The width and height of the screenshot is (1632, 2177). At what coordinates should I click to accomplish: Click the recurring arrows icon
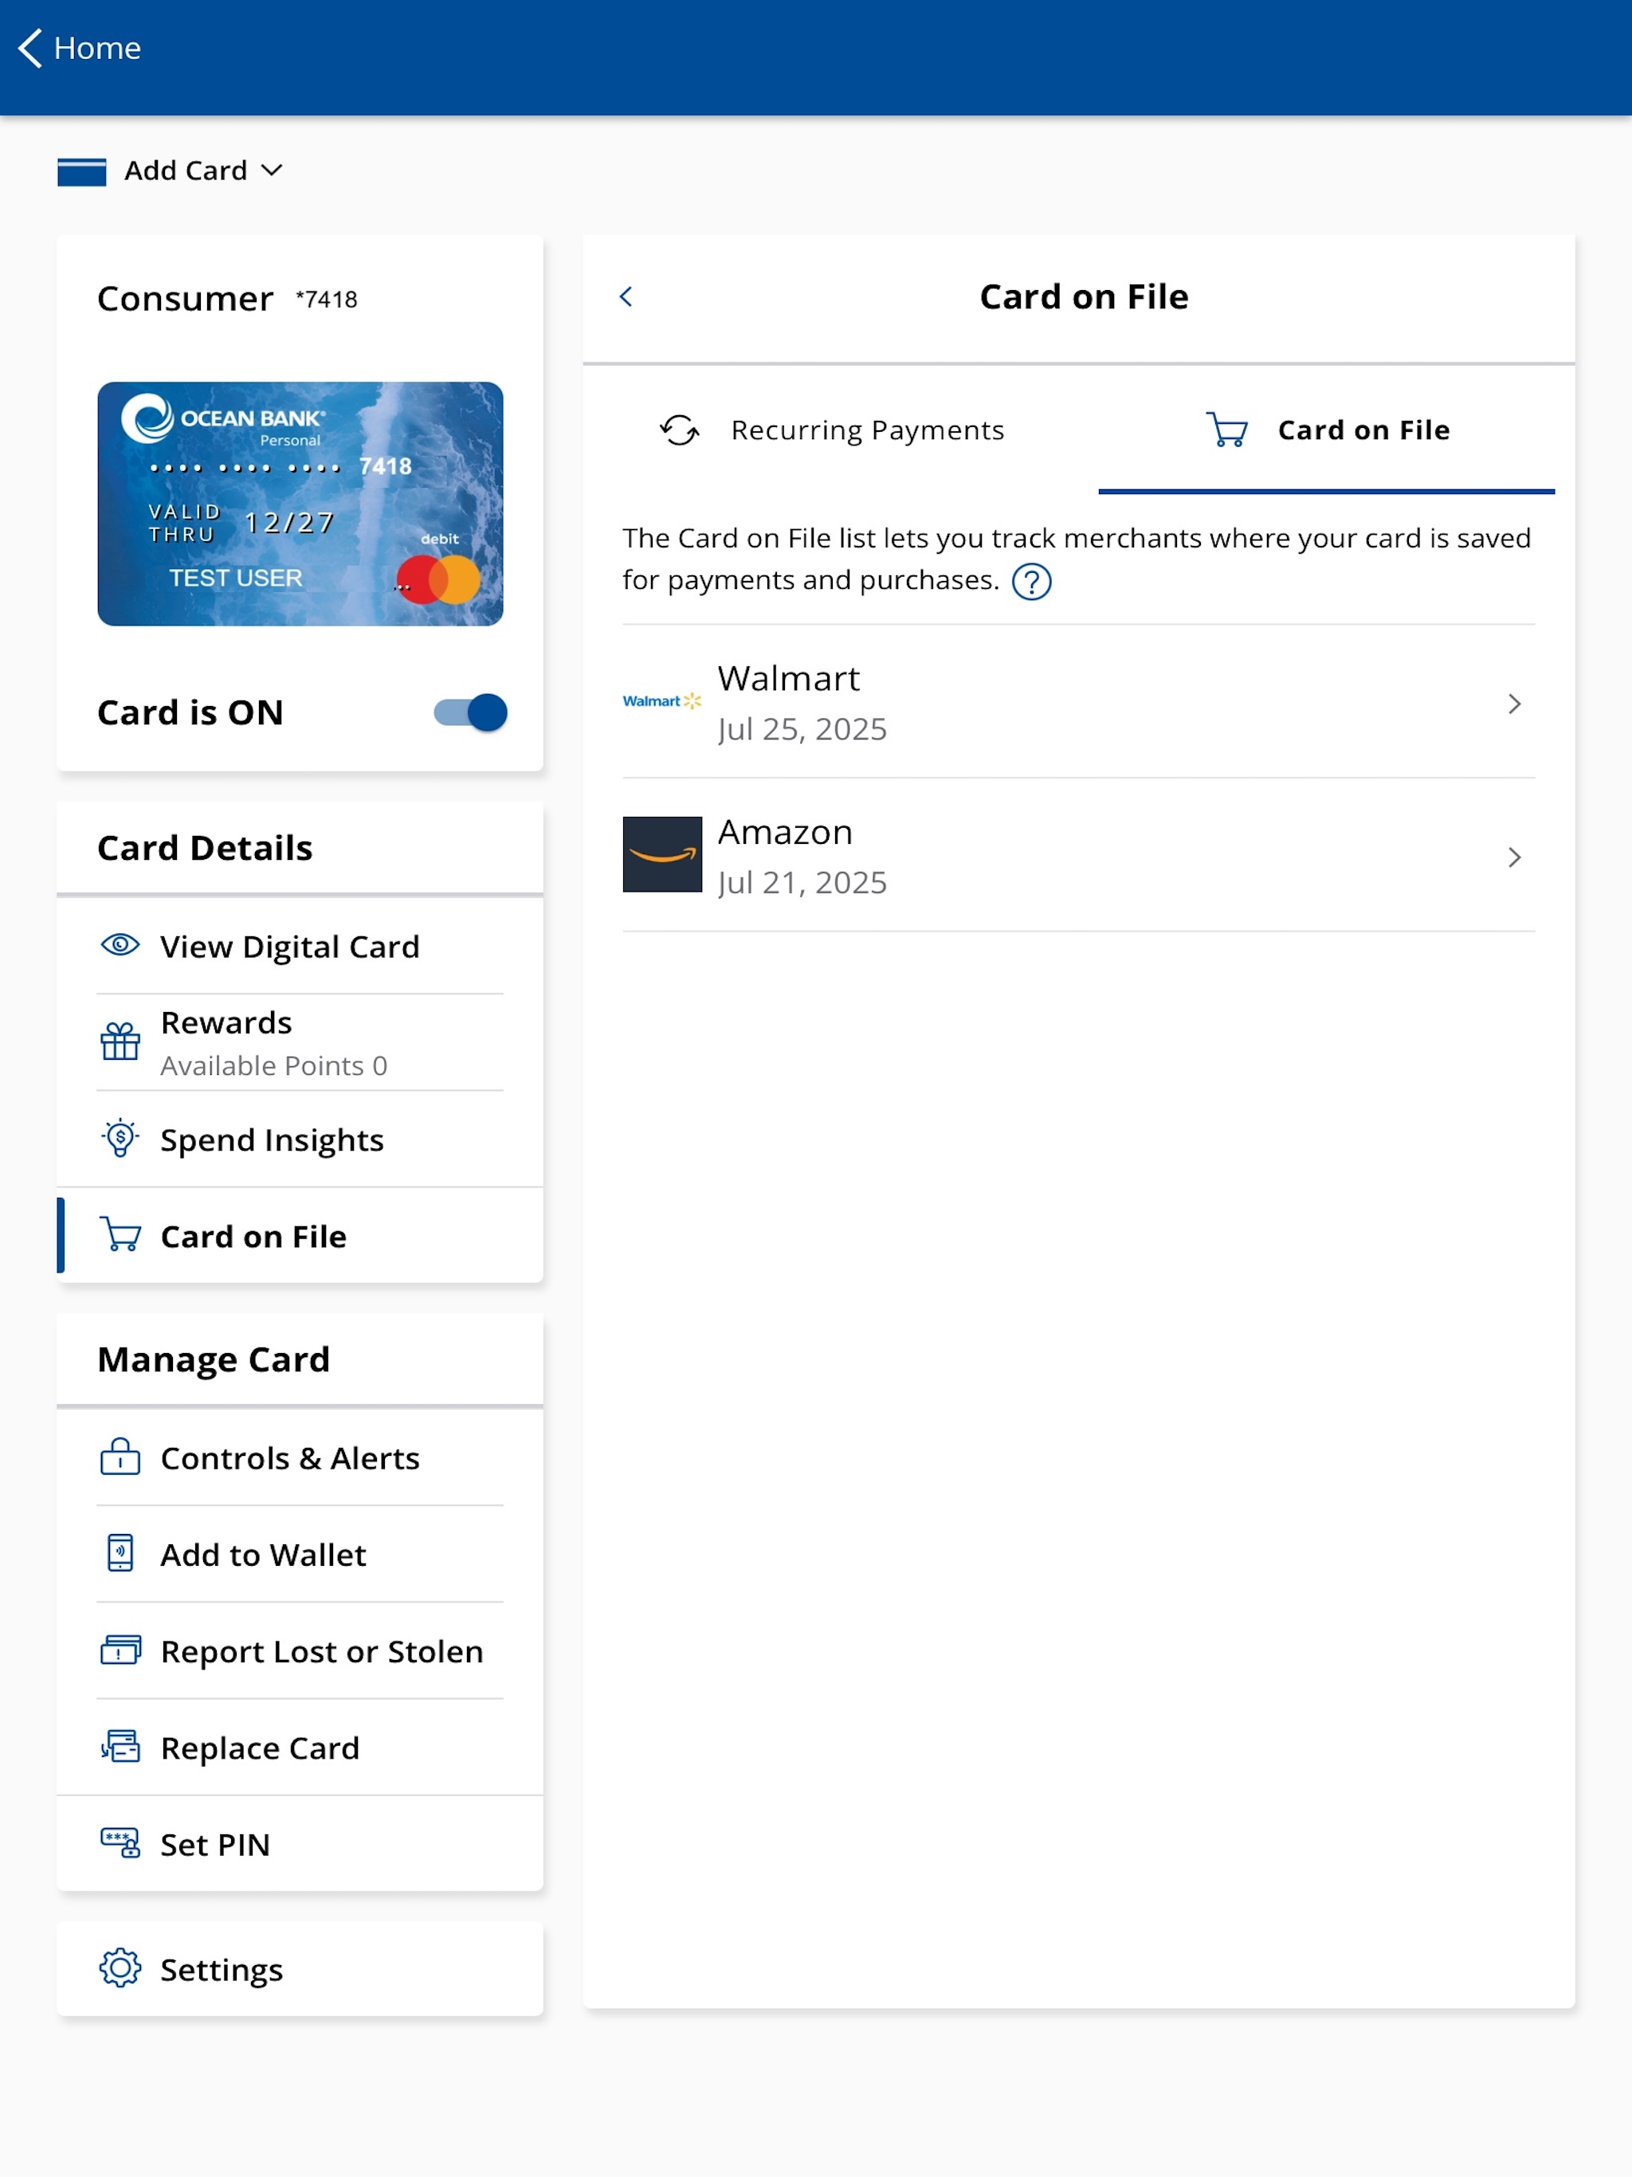679,430
